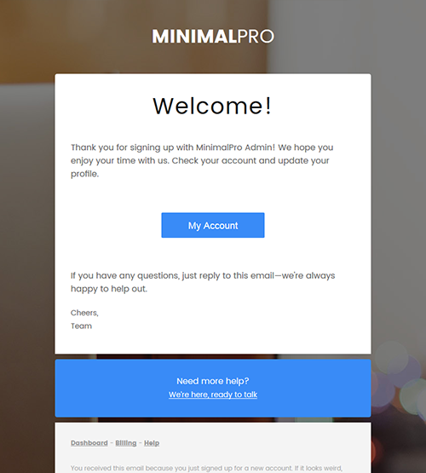Click the "Thank you for signing up" paragraph
The width and height of the screenshot is (426, 473).
[202, 160]
